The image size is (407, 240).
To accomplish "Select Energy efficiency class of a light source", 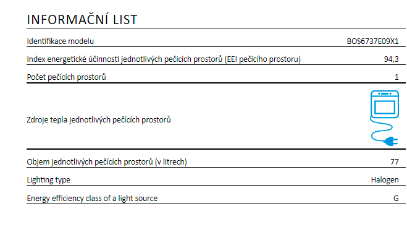I will point(92,199).
